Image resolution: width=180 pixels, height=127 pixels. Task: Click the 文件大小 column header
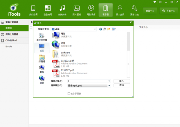(143, 27)
